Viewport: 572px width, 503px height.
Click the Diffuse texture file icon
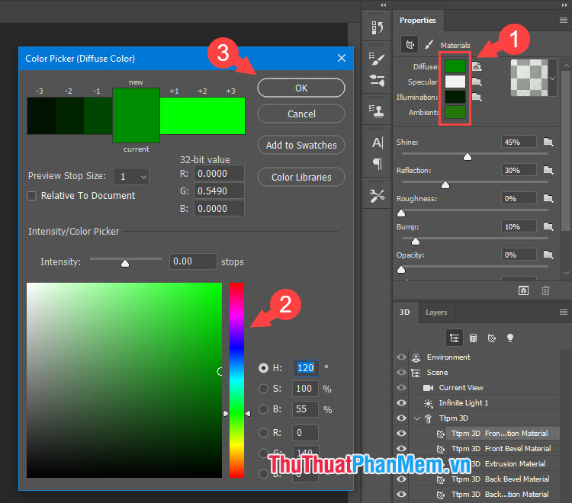pos(477,66)
